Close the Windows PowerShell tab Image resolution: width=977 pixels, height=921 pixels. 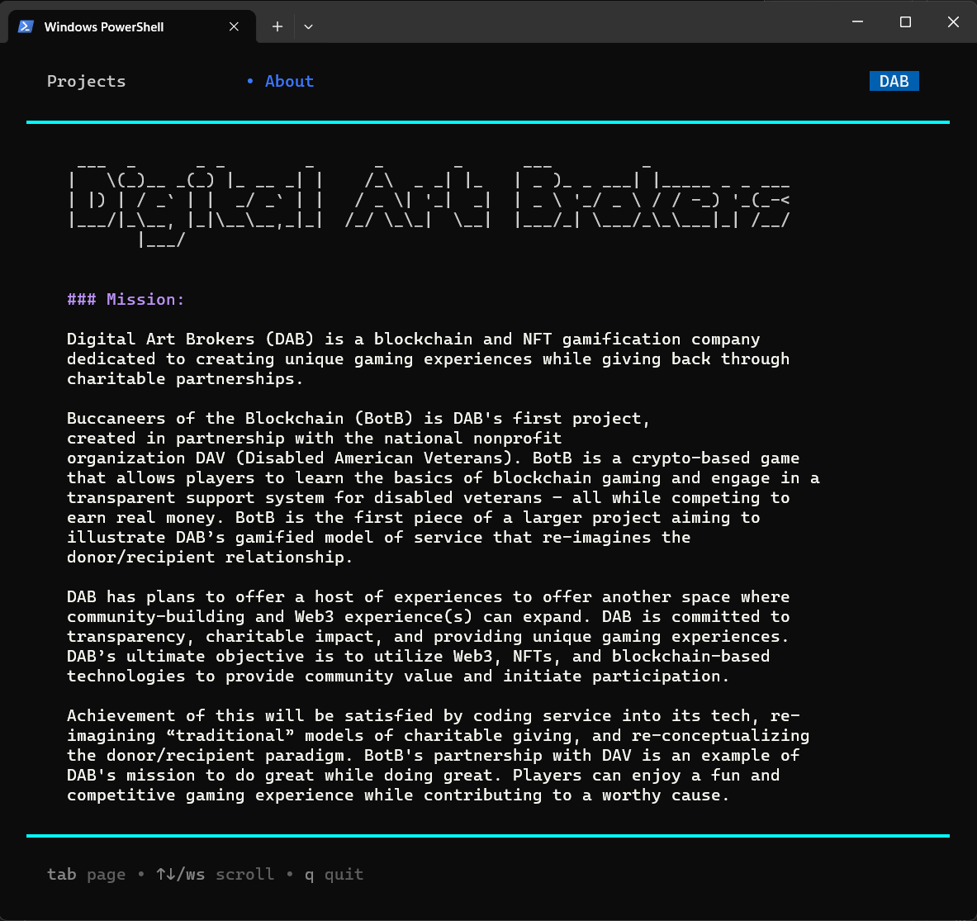[234, 26]
